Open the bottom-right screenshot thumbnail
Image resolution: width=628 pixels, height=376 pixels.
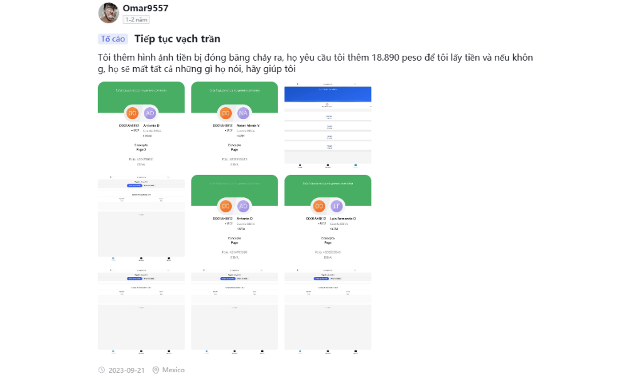click(x=328, y=309)
